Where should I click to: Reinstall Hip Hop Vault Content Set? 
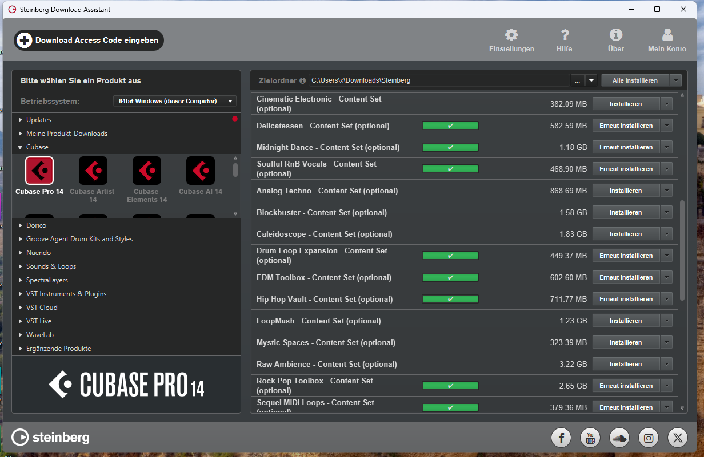click(626, 299)
